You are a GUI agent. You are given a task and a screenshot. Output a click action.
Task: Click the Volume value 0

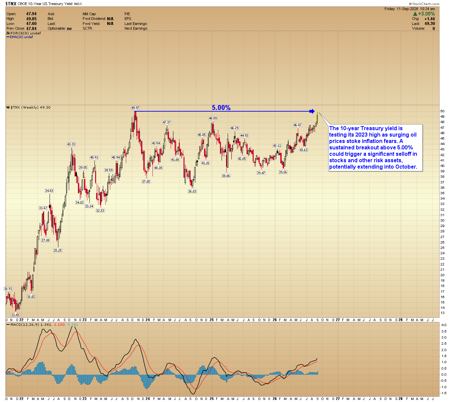[434, 29]
